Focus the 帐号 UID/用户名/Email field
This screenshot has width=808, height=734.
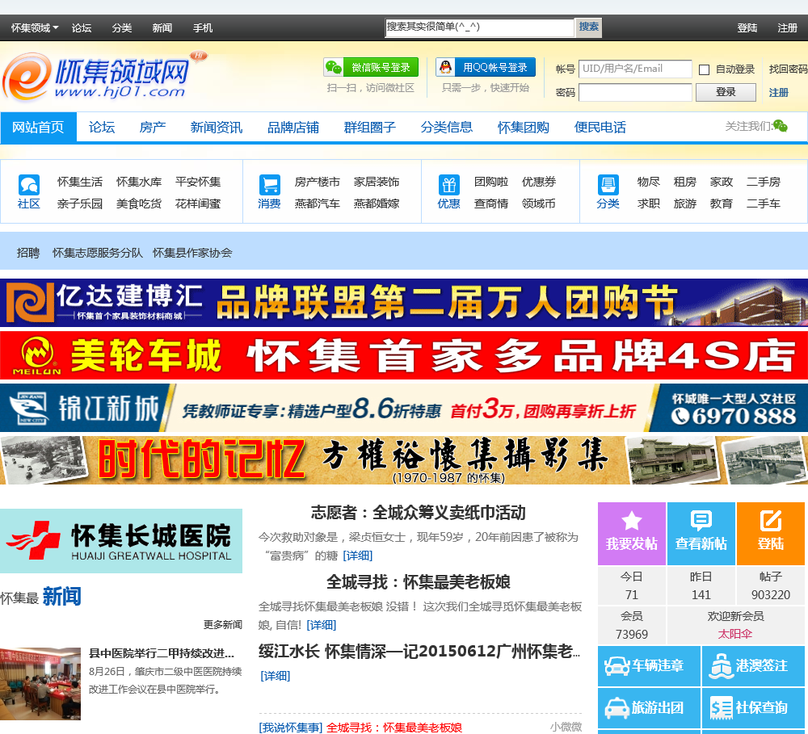[x=635, y=69]
